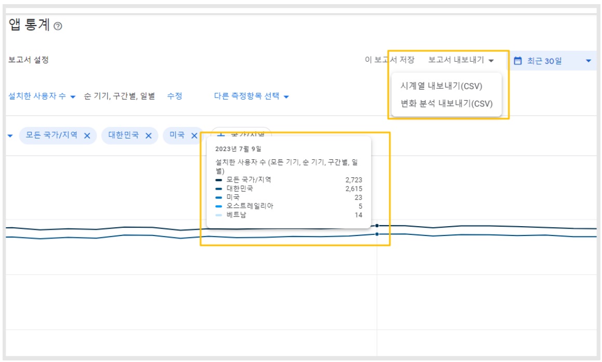Click the calendar icon next to 최근 30일
This screenshot has width=602, height=362.
(x=517, y=61)
